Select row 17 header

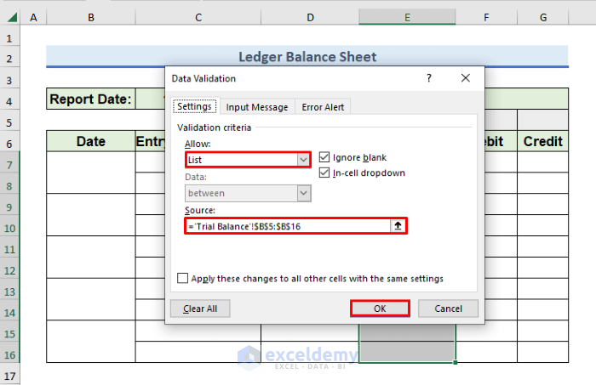(x=9, y=376)
